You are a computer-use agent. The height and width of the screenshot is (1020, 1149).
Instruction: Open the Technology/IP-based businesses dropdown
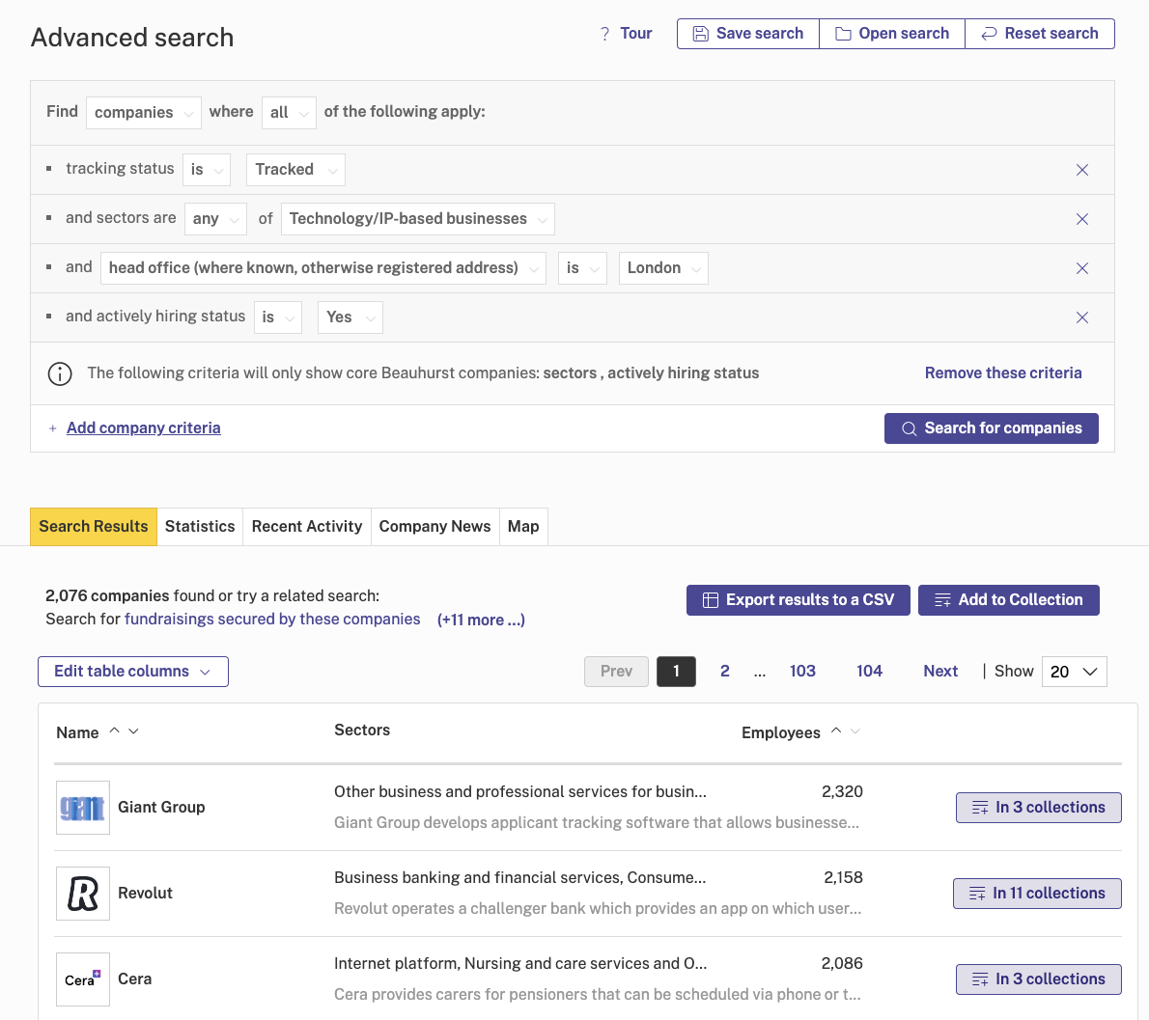click(x=418, y=219)
